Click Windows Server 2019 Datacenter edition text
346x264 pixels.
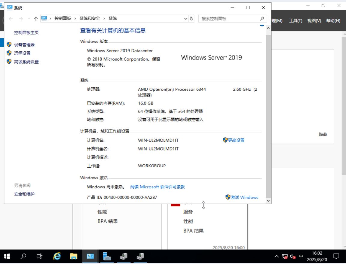pyautogui.click(x=120, y=51)
